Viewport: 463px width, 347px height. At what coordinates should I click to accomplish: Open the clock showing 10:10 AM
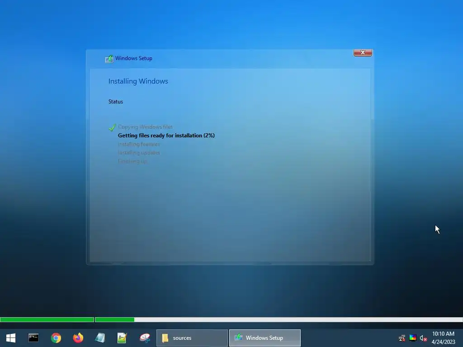pyautogui.click(x=443, y=338)
